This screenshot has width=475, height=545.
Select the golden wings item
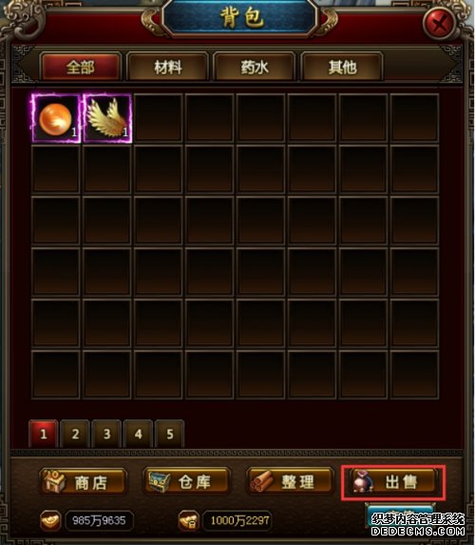tap(107, 119)
